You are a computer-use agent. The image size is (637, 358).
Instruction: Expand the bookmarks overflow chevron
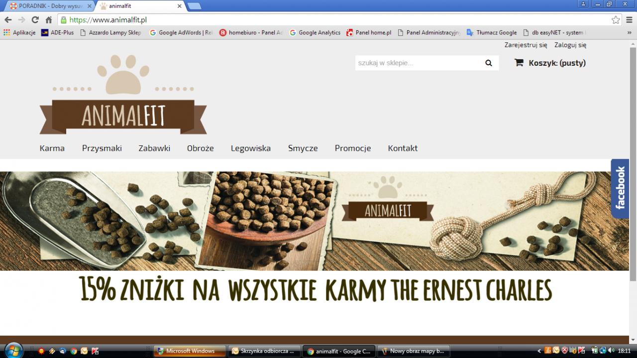click(630, 32)
